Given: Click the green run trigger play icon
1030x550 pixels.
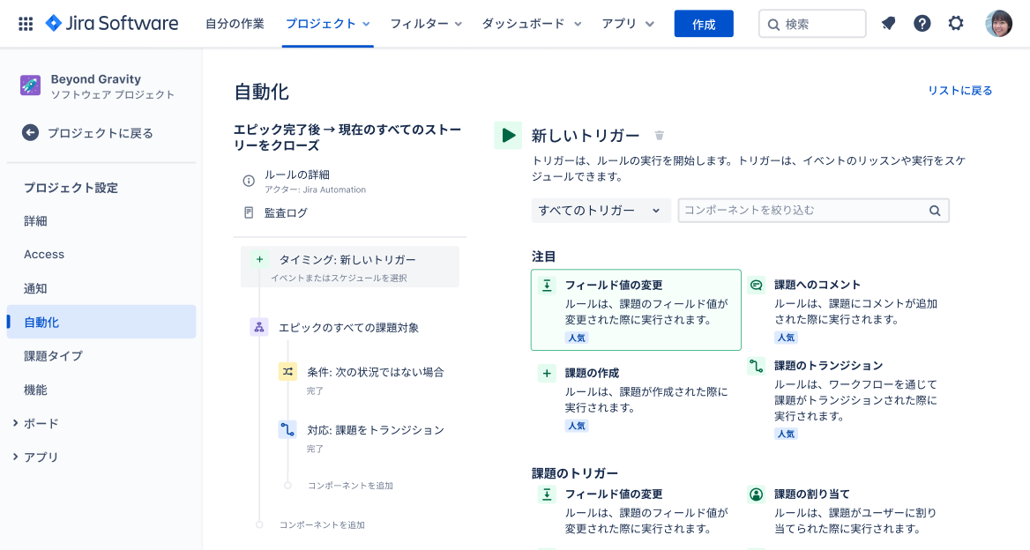Looking at the screenshot, I should coord(508,136).
